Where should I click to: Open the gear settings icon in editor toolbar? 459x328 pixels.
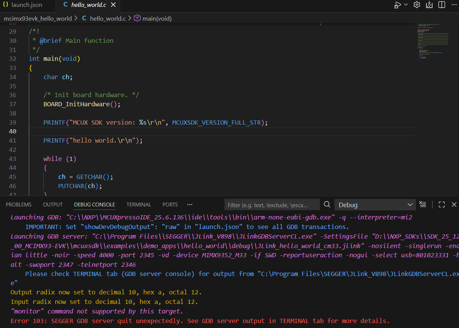click(417, 5)
